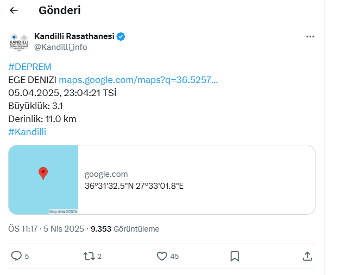The height and width of the screenshot is (275, 353).
Task: Open the #DEPREM hashtag
Action: click(30, 67)
